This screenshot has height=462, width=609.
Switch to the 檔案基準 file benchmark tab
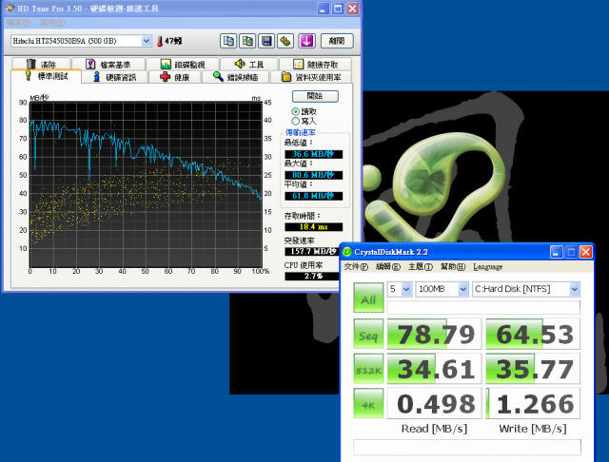(x=108, y=64)
